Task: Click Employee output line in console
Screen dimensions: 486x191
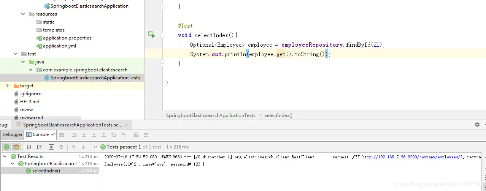Action: coord(154,164)
